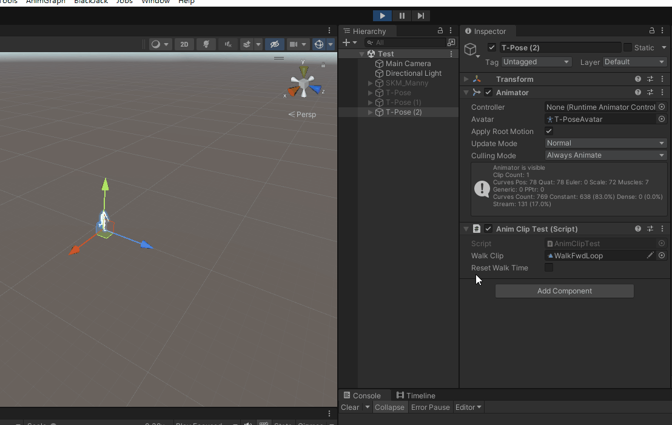Enable Static checkbox for T-Pose (2)

pyautogui.click(x=629, y=47)
